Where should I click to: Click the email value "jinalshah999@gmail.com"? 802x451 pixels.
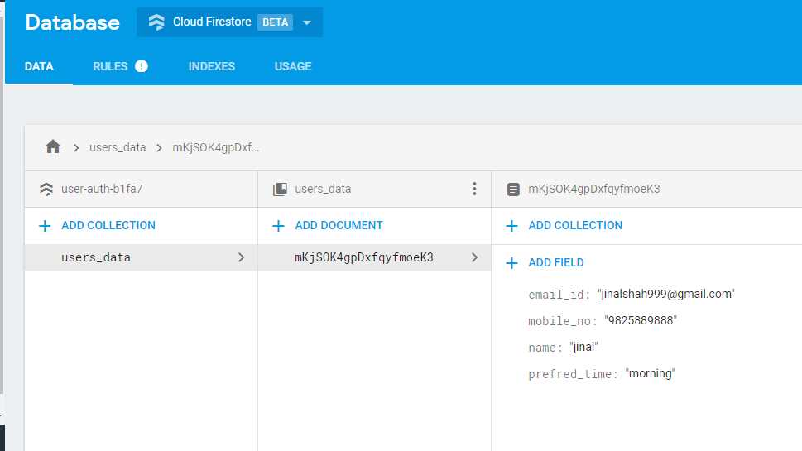pyautogui.click(x=666, y=294)
